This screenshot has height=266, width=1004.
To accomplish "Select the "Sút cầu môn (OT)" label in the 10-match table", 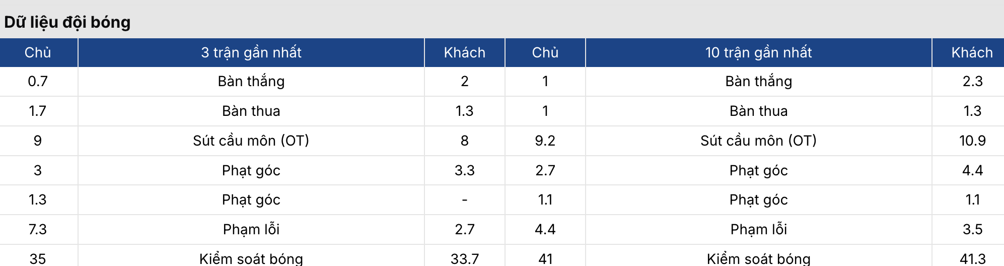I will click(x=759, y=141).
